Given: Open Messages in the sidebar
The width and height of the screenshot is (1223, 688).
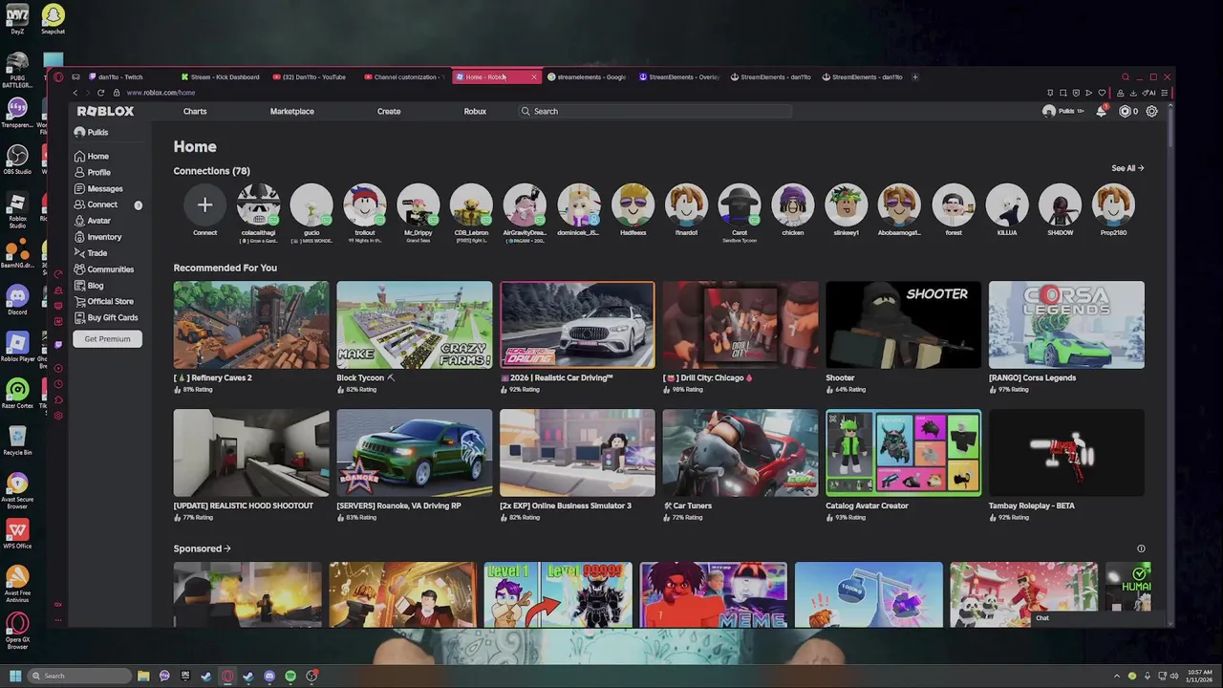Looking at the screenshot, I should pyautogui.click(x=98, y=188).
